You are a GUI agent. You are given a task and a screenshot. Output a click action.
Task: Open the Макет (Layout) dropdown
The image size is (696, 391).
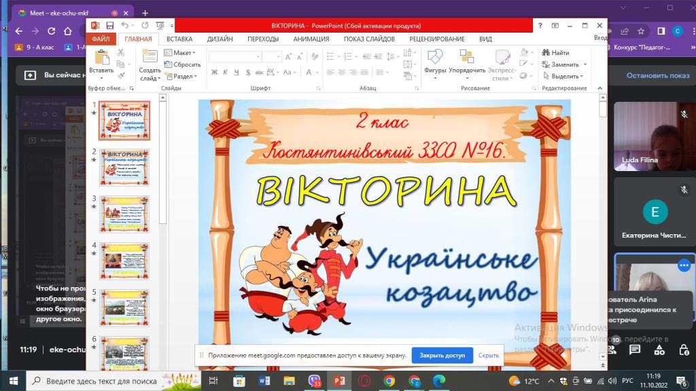tap(179, 52)
